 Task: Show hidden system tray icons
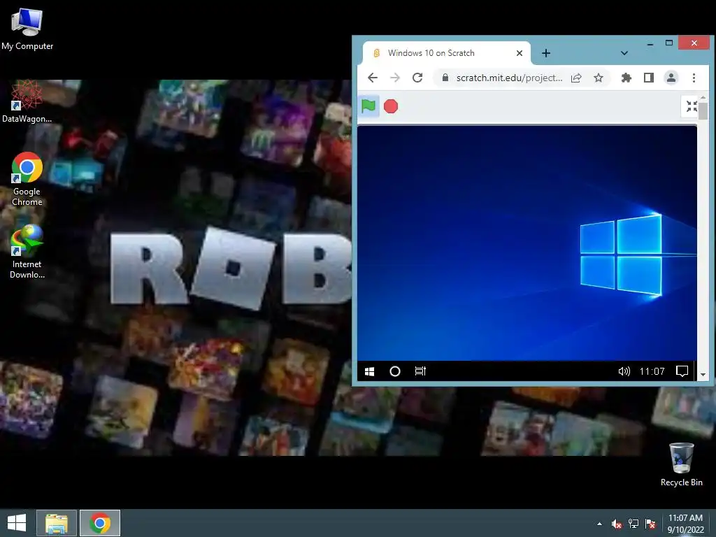click(599, 524)
